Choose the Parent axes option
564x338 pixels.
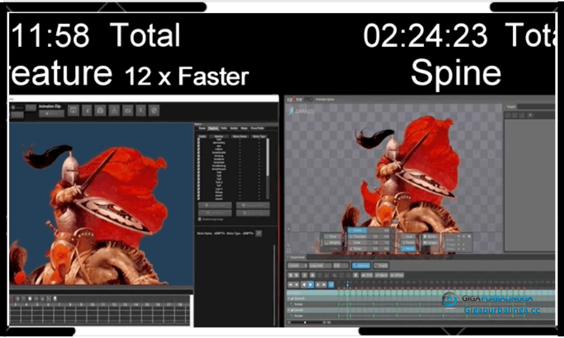[408, 243]
